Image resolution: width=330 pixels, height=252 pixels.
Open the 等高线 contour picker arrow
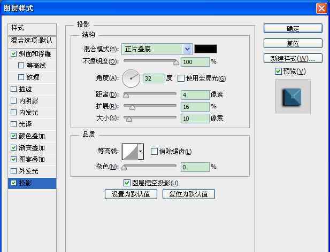(x=141, y=152)
